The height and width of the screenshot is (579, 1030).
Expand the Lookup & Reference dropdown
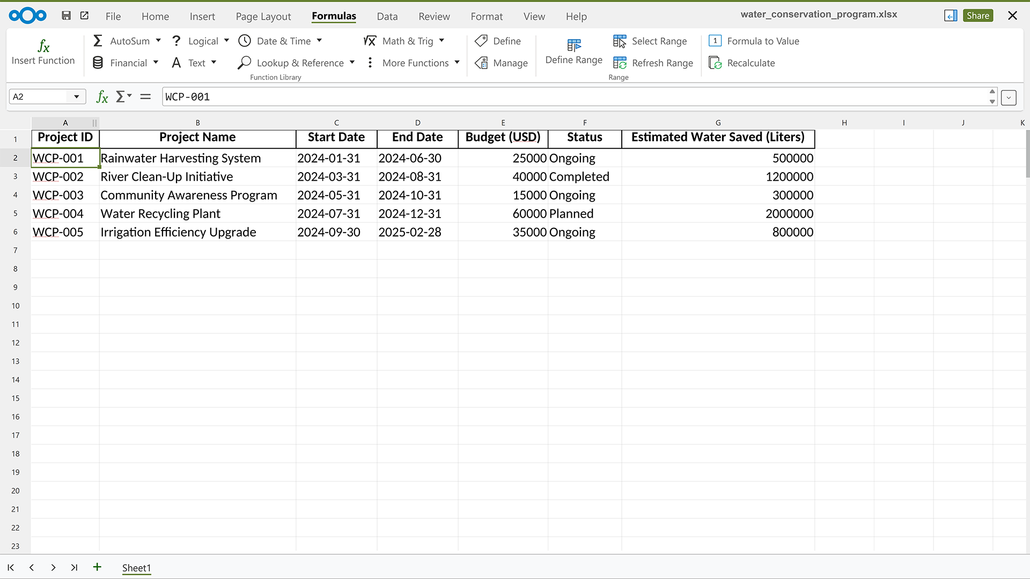pyautogui.click(x=352, y=63)
